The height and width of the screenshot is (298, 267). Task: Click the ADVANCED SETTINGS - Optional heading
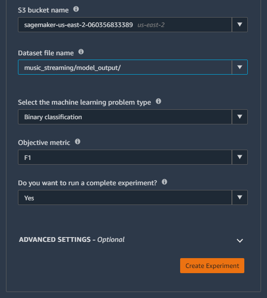click(72, 240)
